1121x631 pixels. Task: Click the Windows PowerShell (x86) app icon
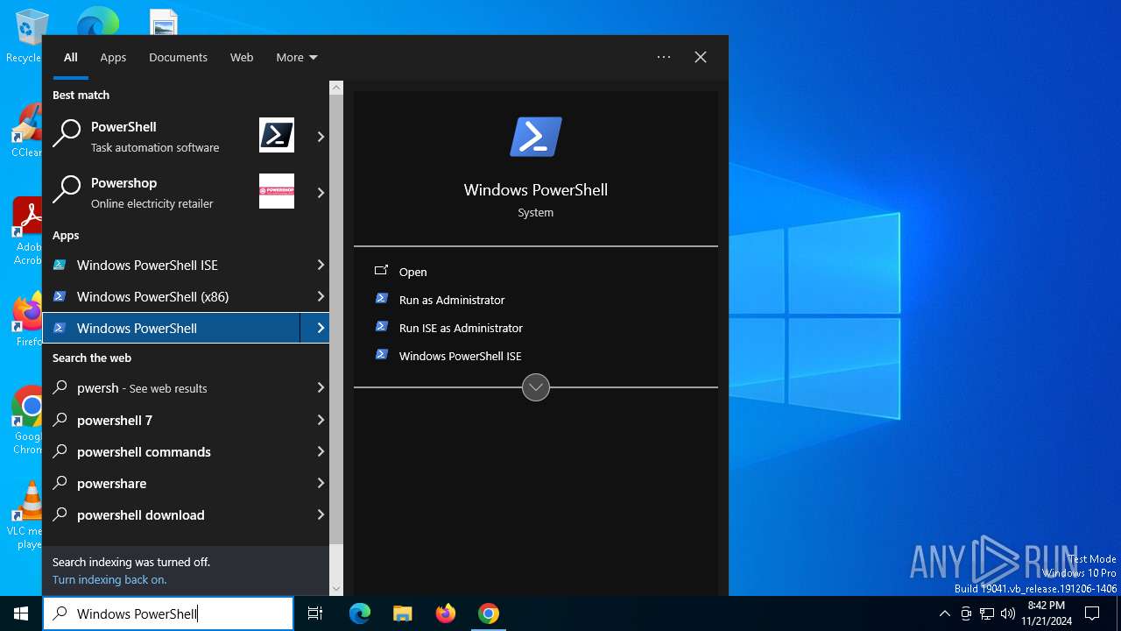(x=60, y=296)
